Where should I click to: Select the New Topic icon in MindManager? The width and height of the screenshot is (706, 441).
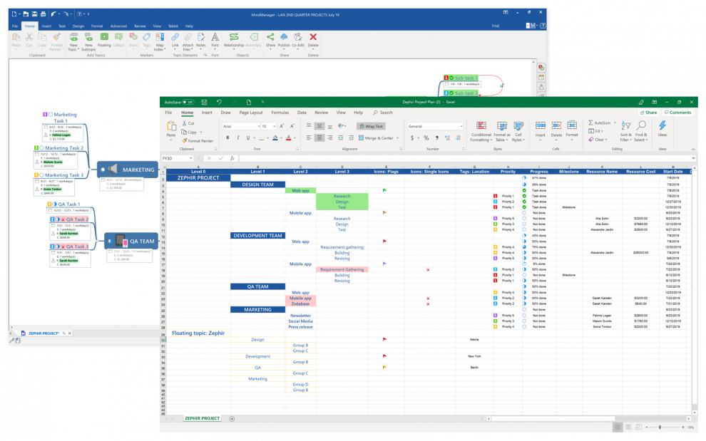click(x=73, y=36)
